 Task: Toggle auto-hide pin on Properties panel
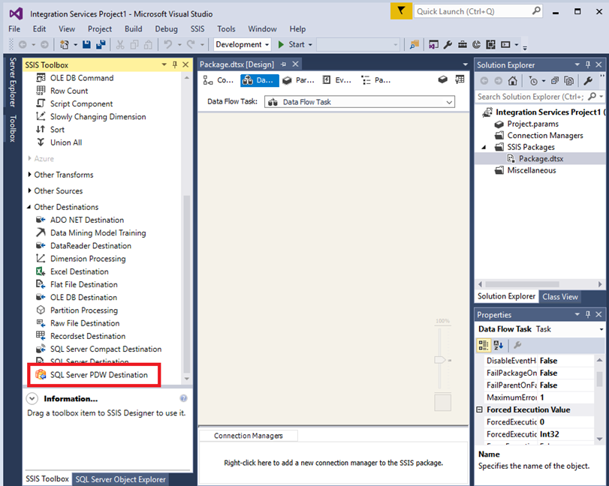[x=588, y=314]
